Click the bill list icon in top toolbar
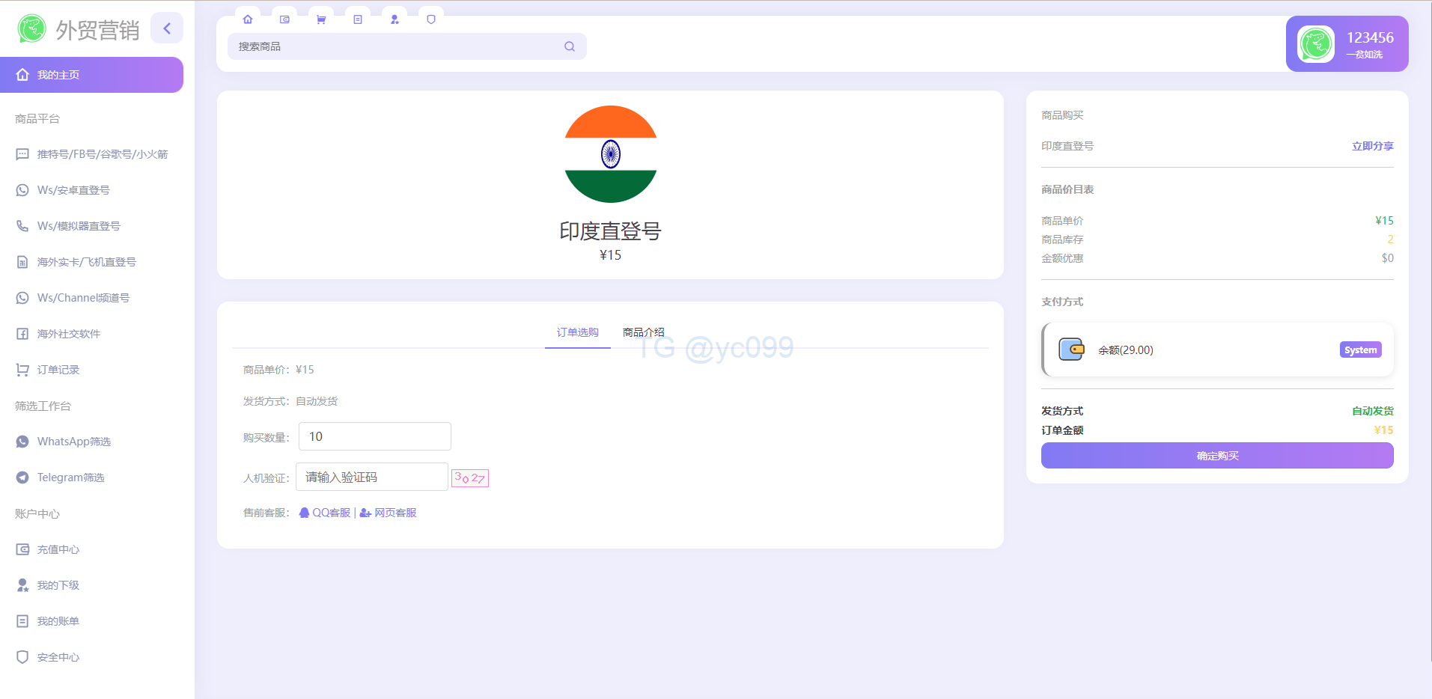Viewport: 1432px width, 699px height. point(358,19)
